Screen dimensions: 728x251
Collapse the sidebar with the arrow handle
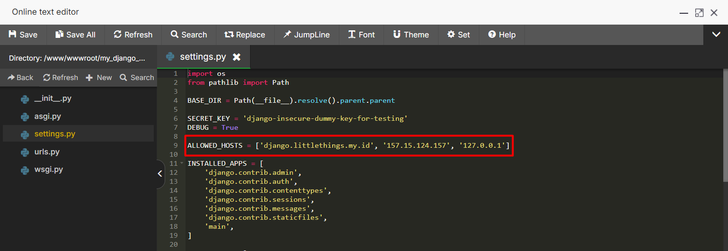coord(160,174)
